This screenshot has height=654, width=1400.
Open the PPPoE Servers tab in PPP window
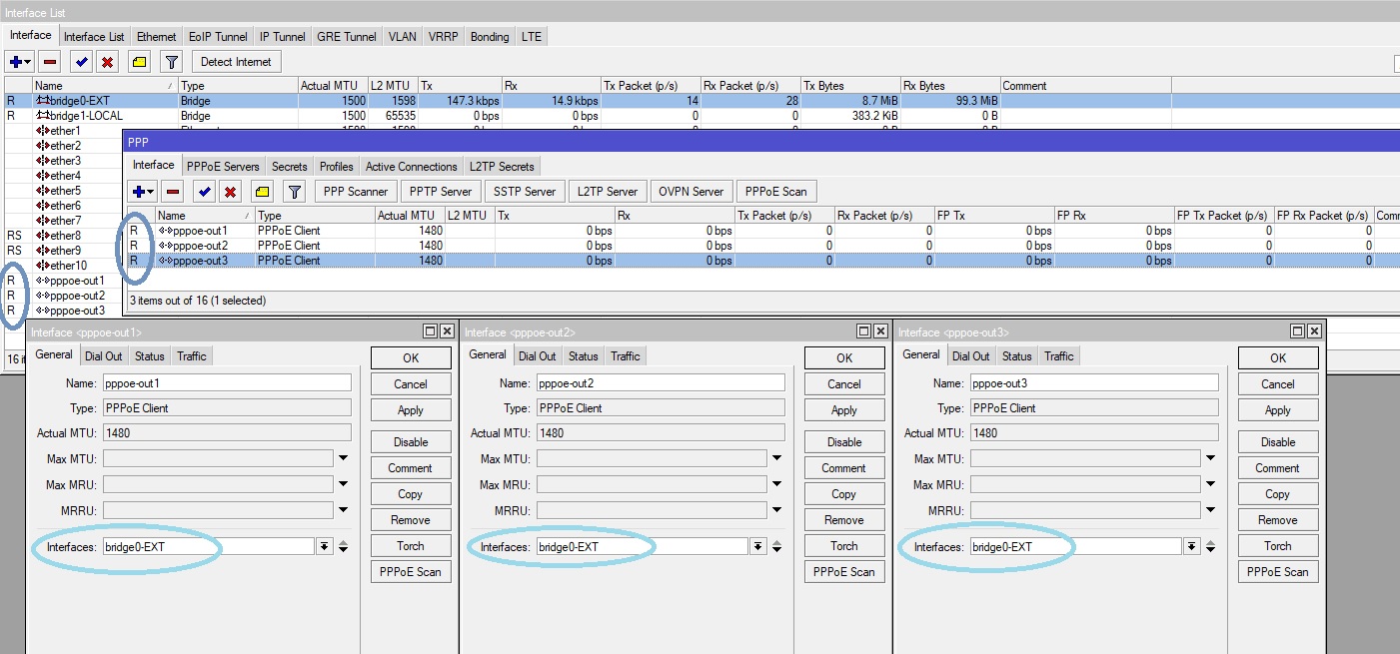(224, 167)
